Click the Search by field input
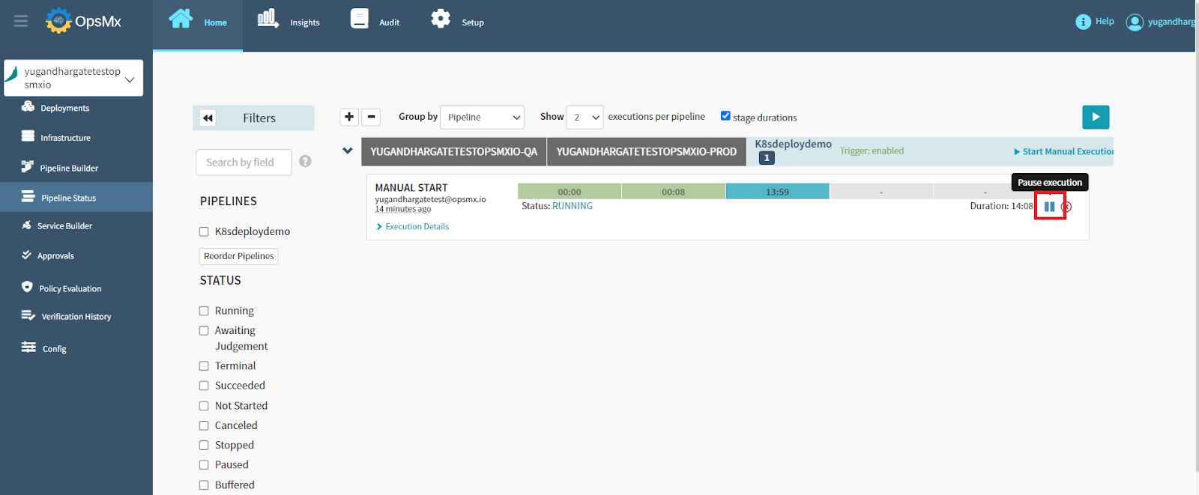The height and width of the screenshot is (495, 1199). click(x=244, y=163)
